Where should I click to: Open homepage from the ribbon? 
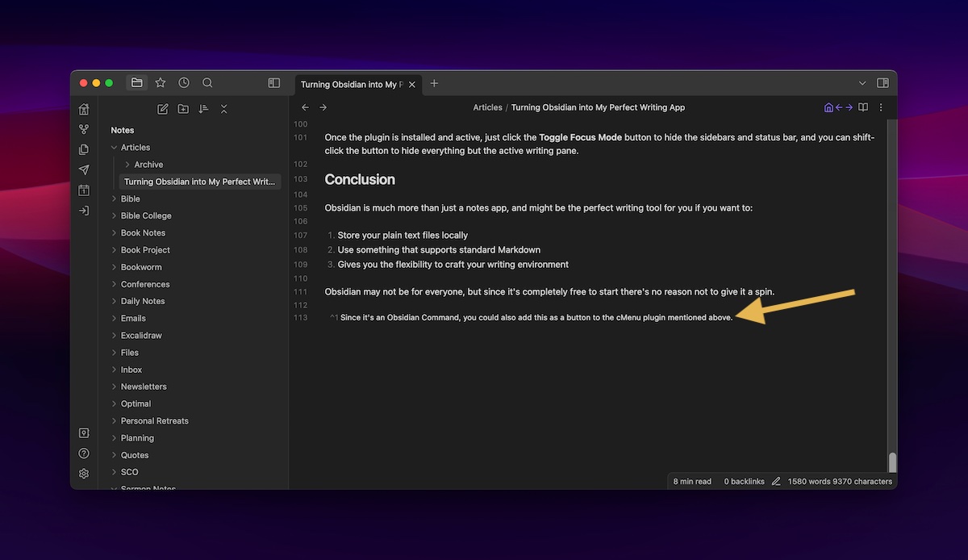[x=84, y=109]
